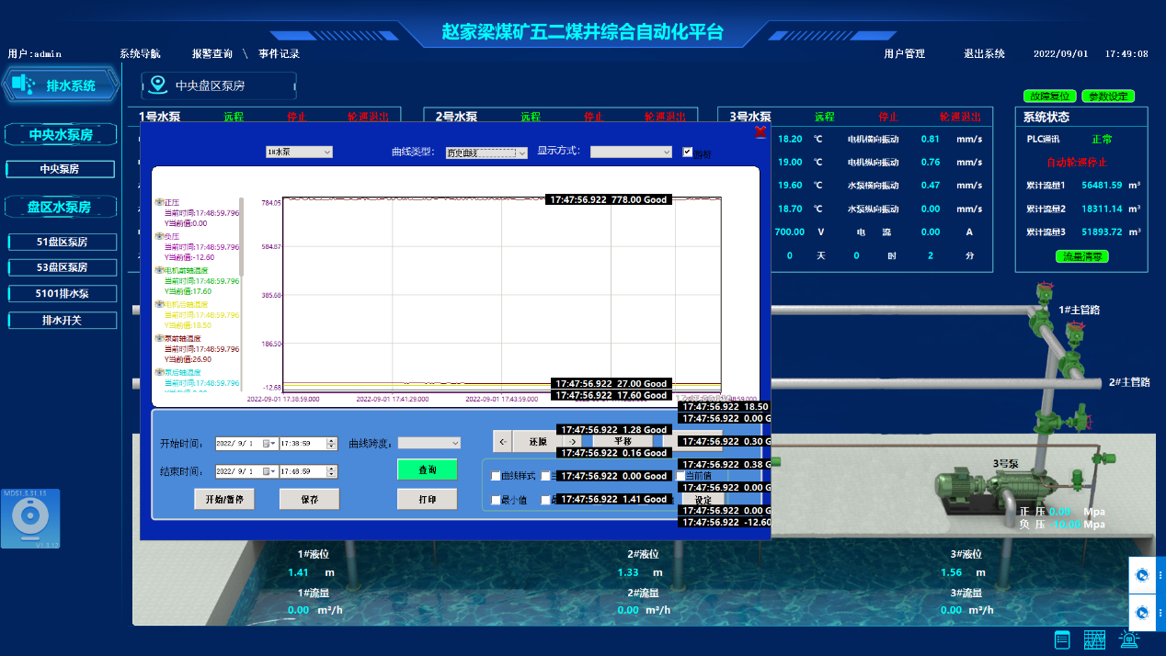Enable the 曲线样式 checkbox

pyautogui.click(x=497, y=476)
